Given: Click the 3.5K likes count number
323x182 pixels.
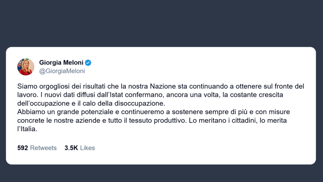Looking at the screenshot, I should (71, 148).
